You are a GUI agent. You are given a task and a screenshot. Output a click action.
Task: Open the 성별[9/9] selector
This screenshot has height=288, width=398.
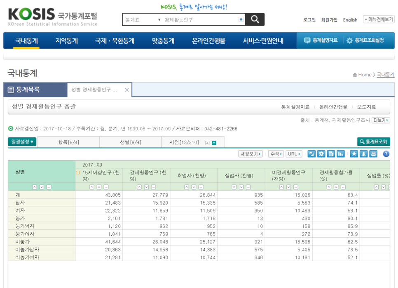(131, 142)
